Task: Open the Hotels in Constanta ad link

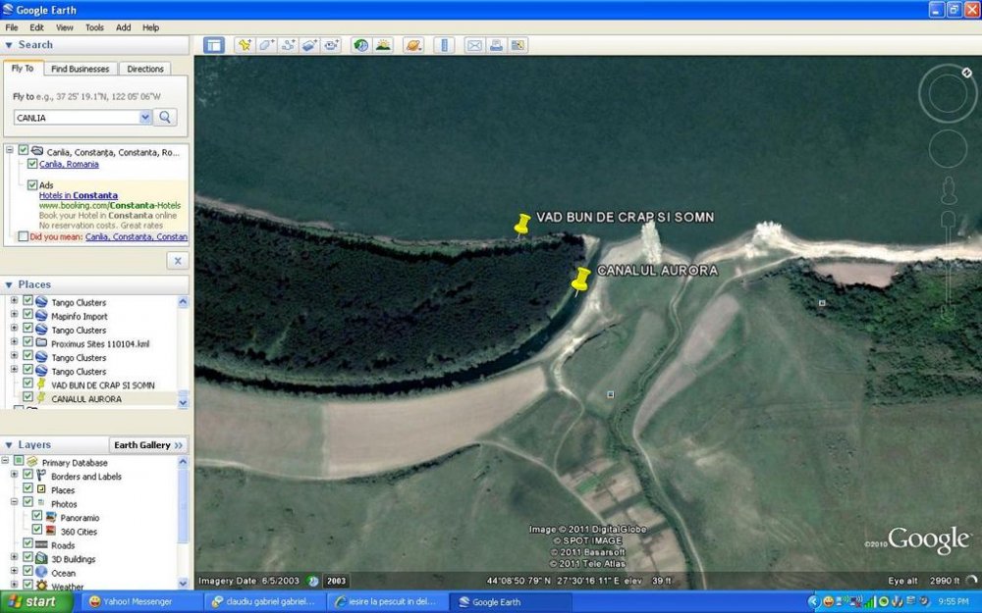Action: click(x=79, y=195)
